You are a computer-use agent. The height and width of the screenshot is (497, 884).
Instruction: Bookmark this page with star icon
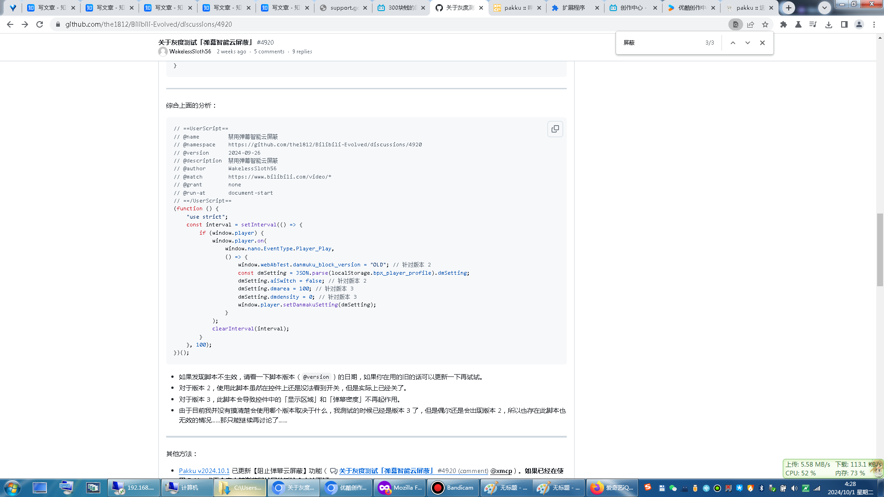765,24
